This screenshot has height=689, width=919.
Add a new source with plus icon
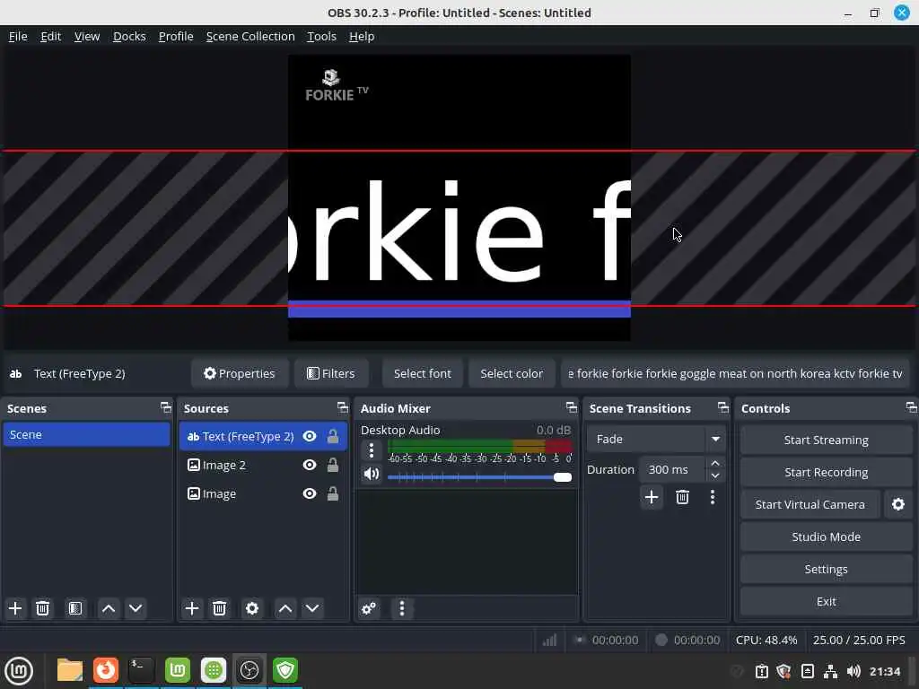pyautogui.click(x=192, y=608)
